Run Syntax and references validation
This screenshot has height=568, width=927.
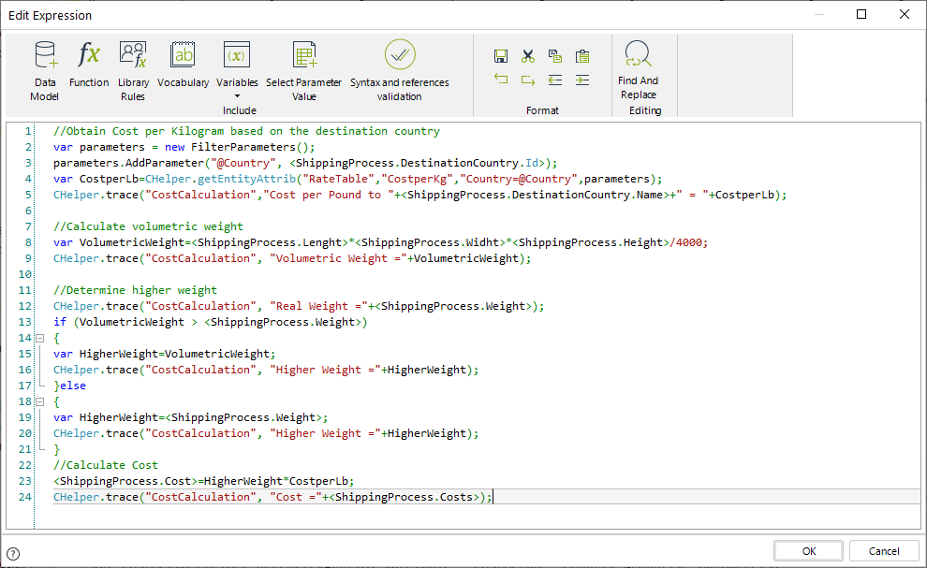point(400,71)
